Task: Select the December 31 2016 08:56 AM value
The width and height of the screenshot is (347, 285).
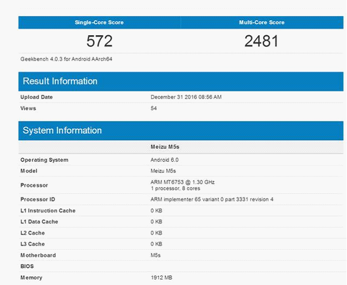Action: [x=186, y=97]
